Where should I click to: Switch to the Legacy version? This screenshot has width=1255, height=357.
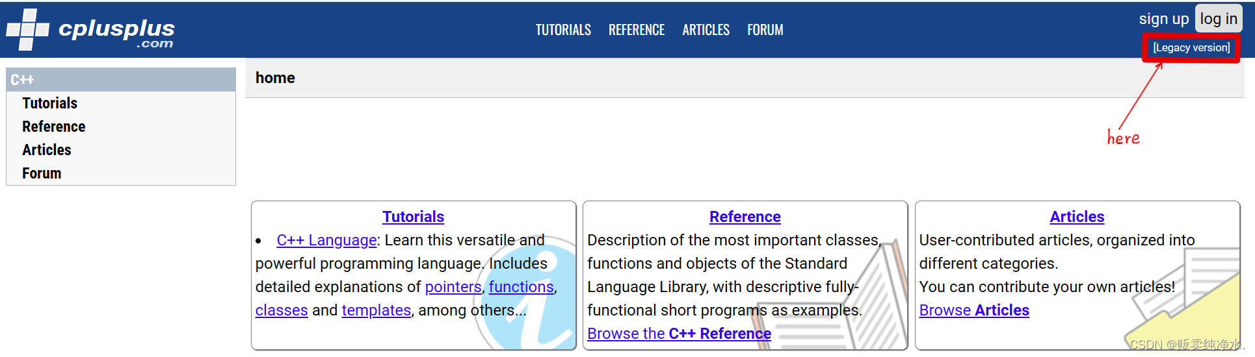(x=1191, y=47)
